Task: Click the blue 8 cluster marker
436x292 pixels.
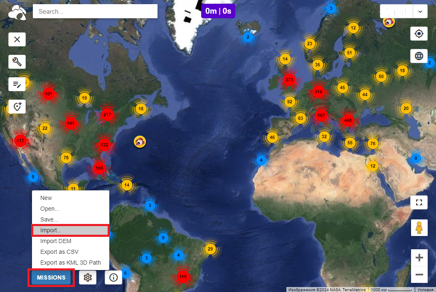Action: click(x=416, y=158)
